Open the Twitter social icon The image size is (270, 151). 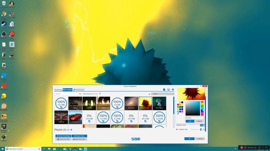(136, 139)
